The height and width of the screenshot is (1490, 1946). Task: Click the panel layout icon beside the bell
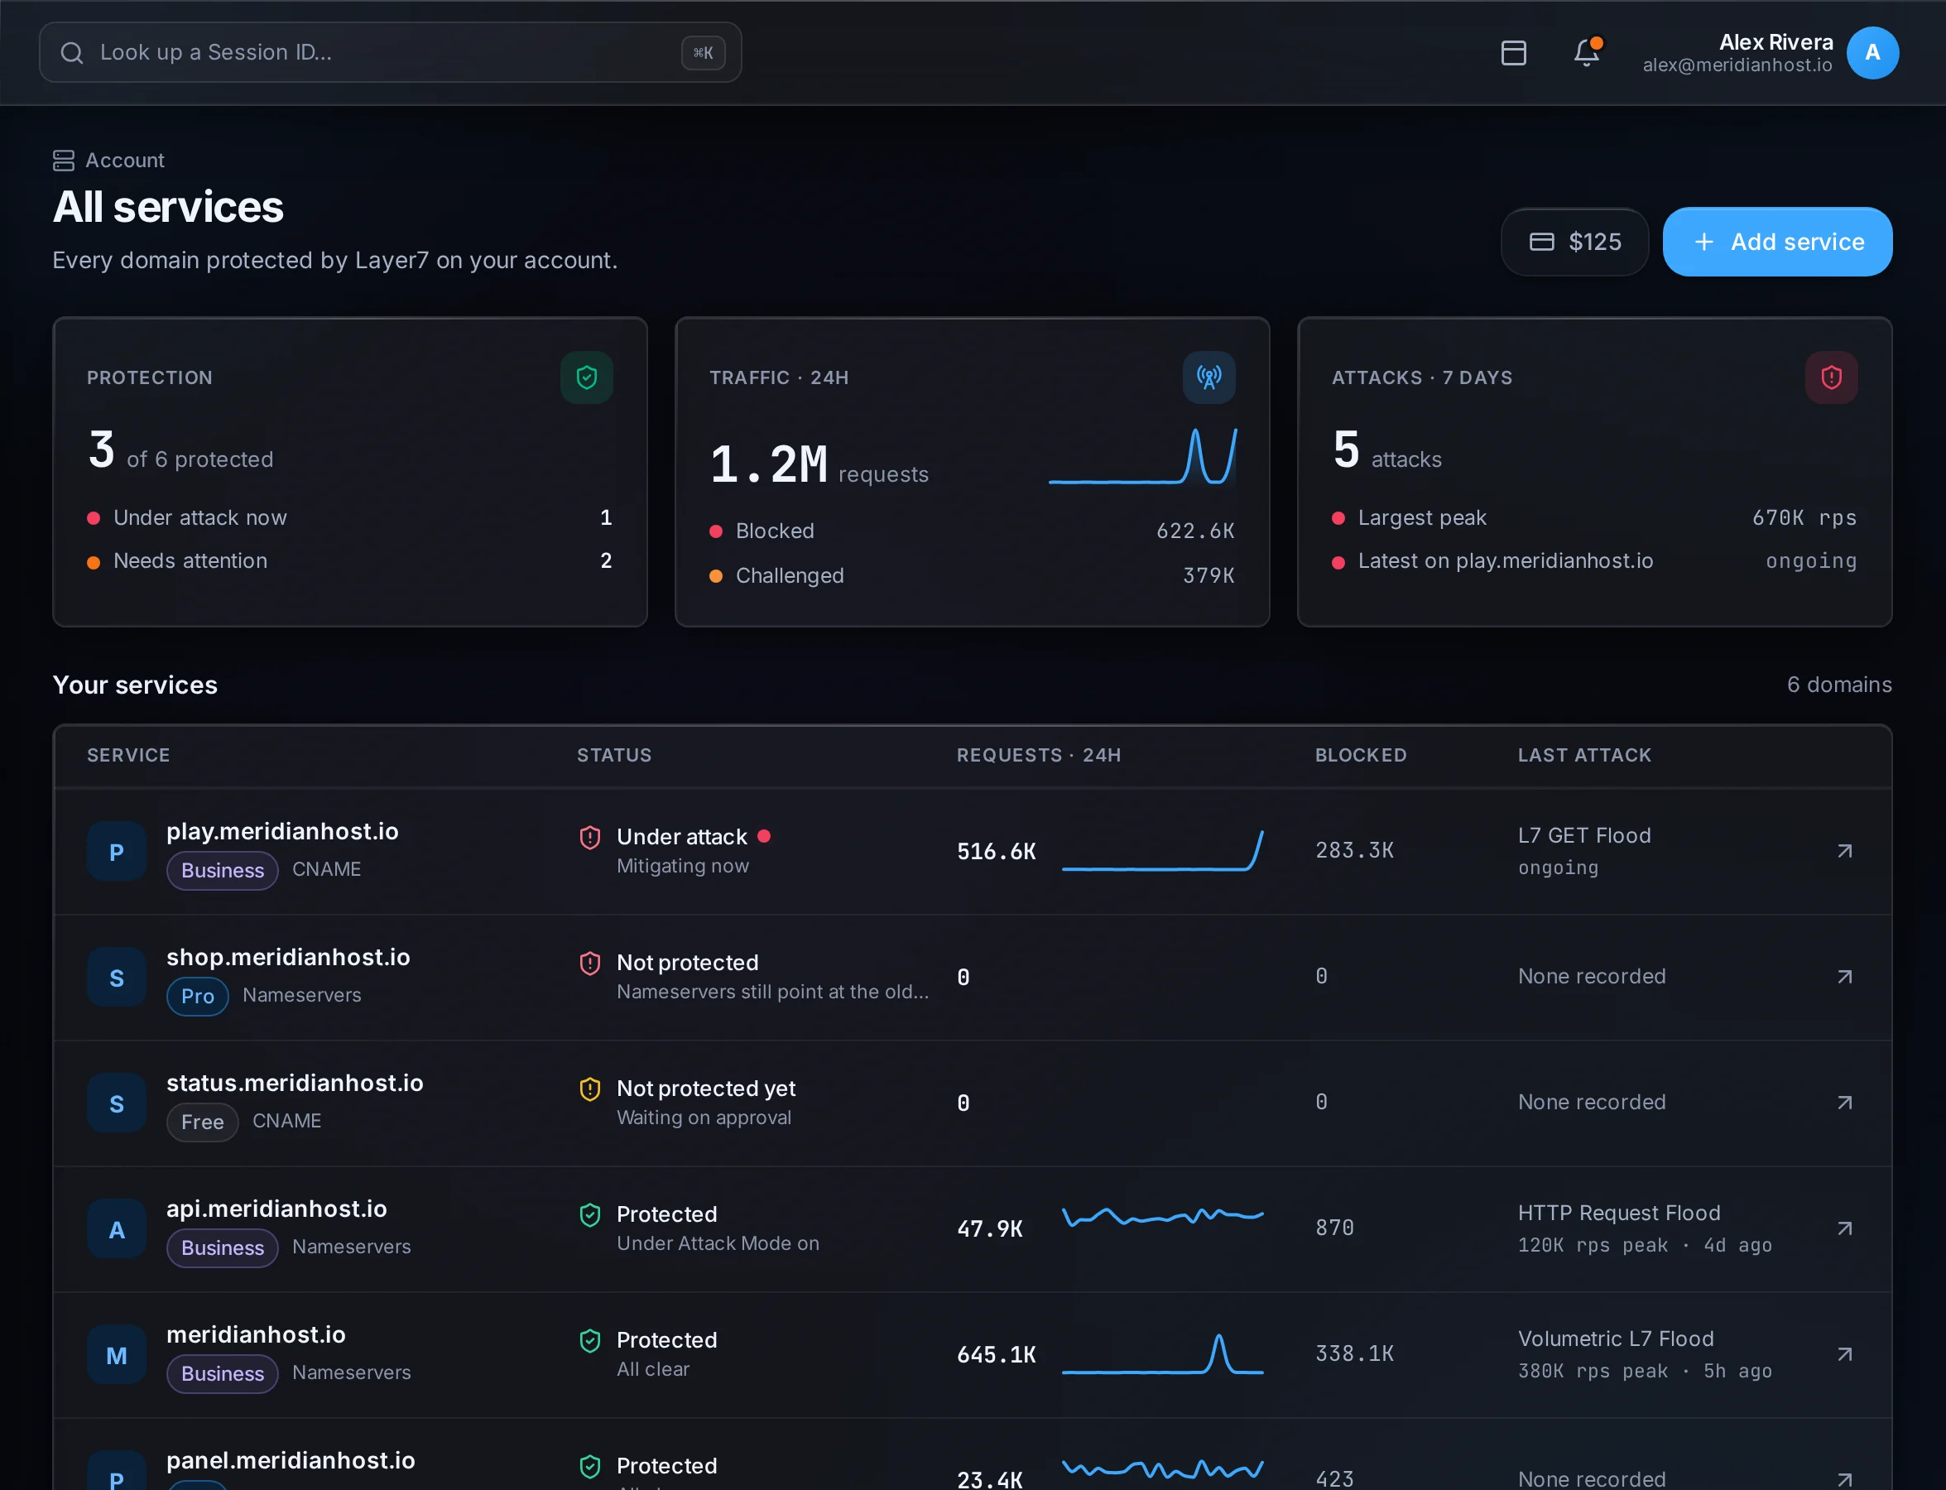point(1514,53)
